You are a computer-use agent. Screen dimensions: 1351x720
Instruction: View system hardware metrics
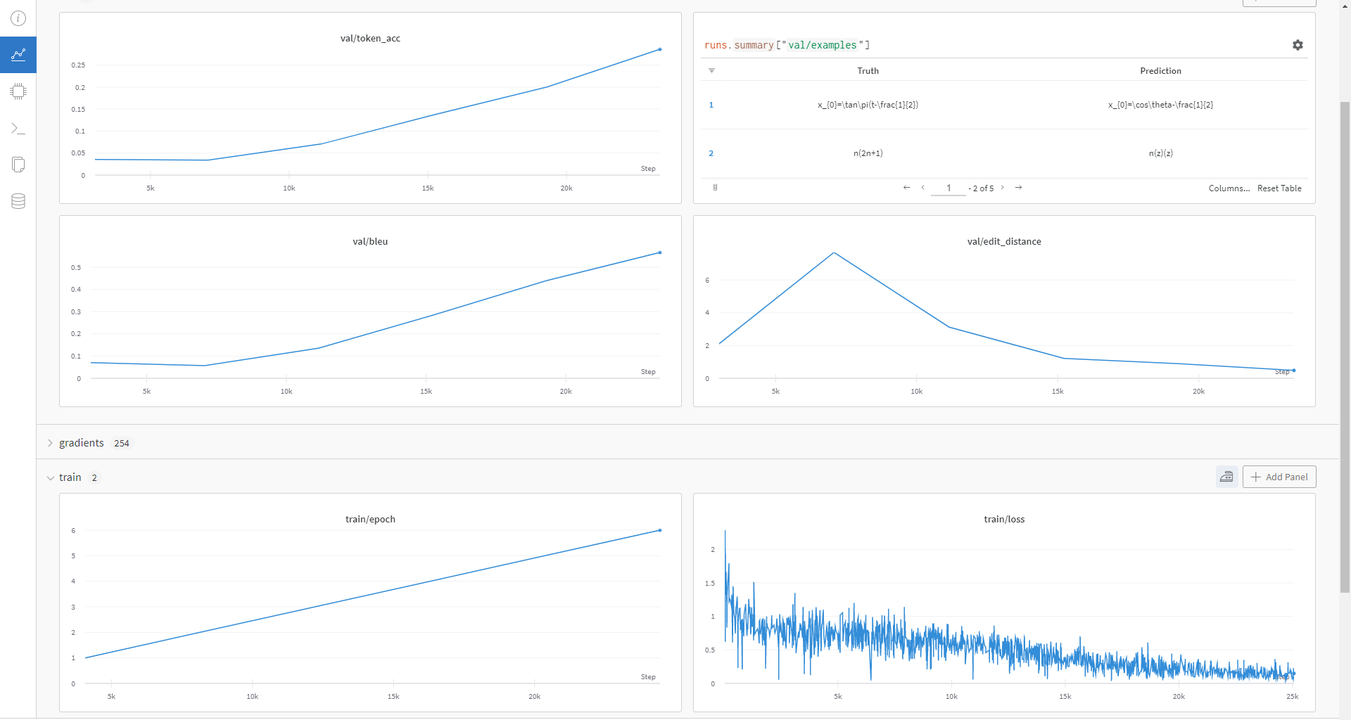pyautogui.click(x=18, y=91)
